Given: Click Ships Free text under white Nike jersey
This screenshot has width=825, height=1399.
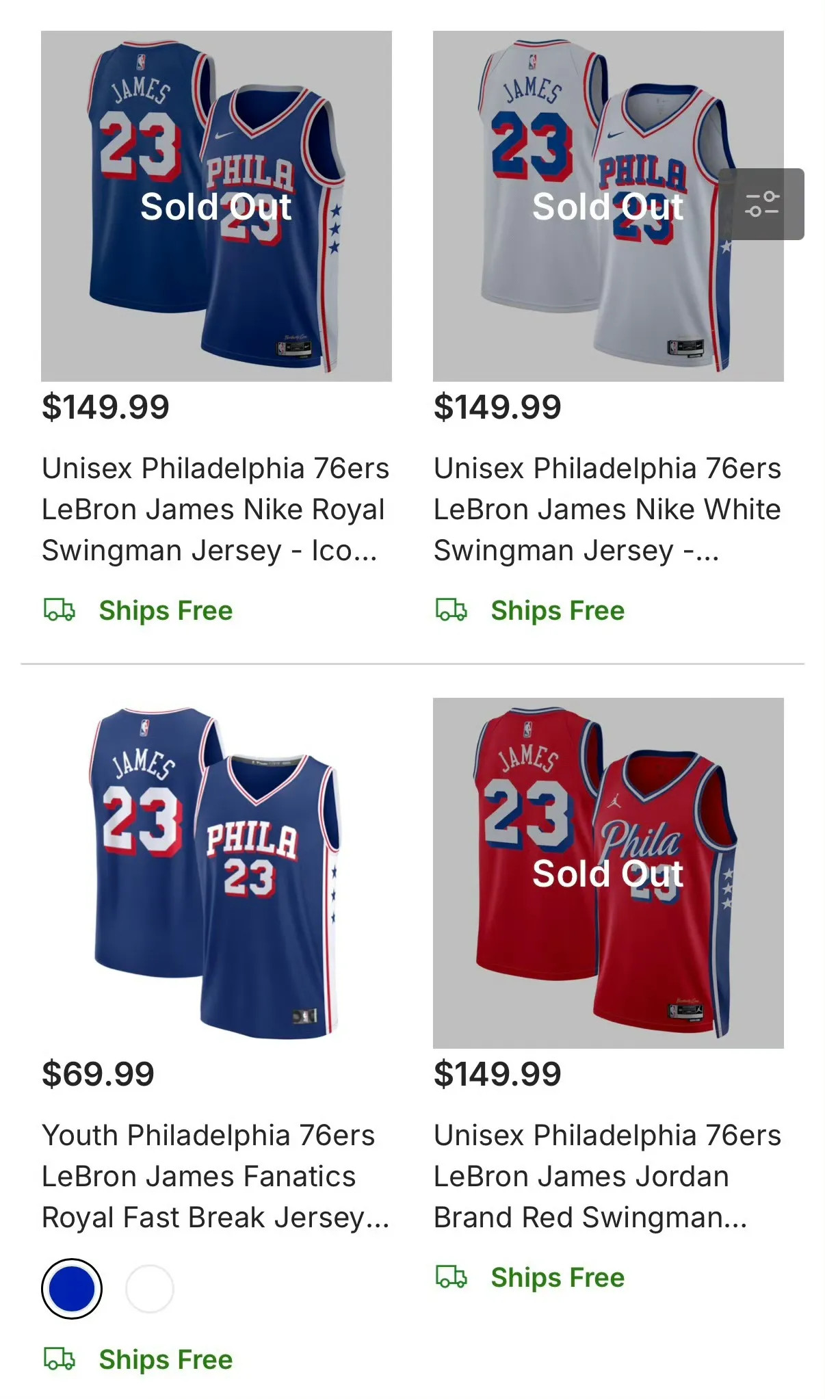Looking at the screenshot, I should coord(558,610).
